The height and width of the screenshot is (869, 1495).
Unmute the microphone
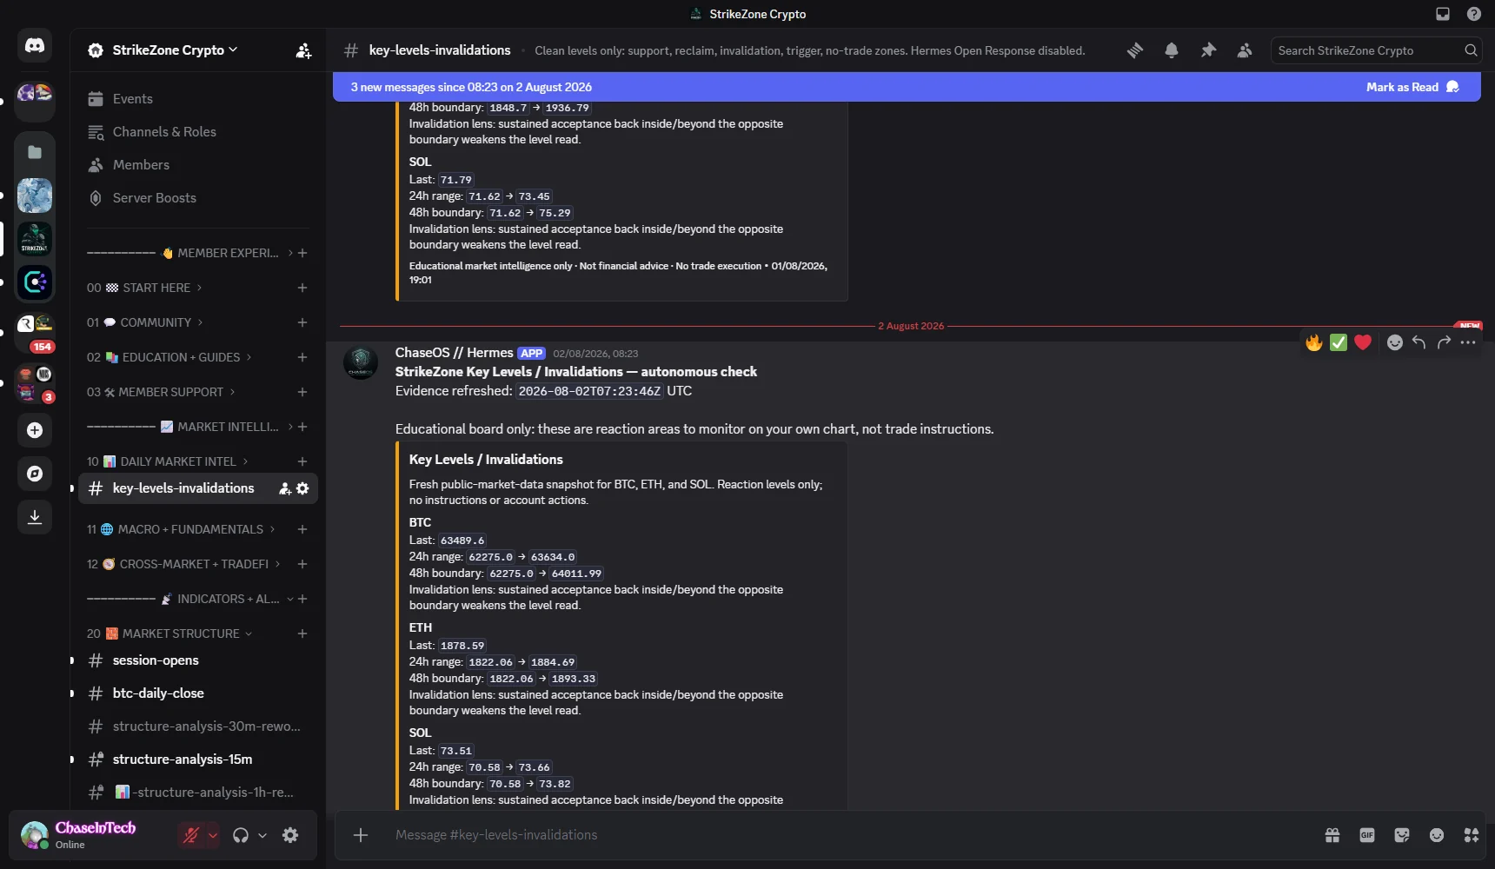point(190,835)
